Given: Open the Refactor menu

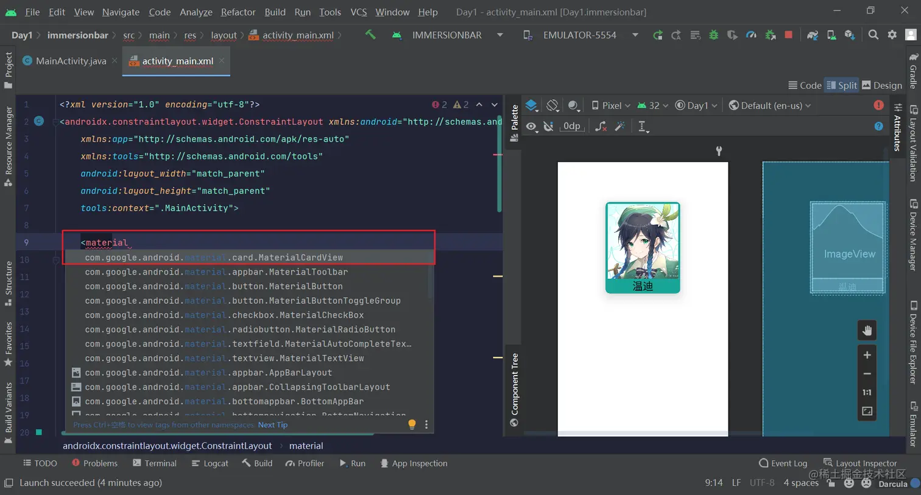Looking at the screenshot, I should [238, 12].
